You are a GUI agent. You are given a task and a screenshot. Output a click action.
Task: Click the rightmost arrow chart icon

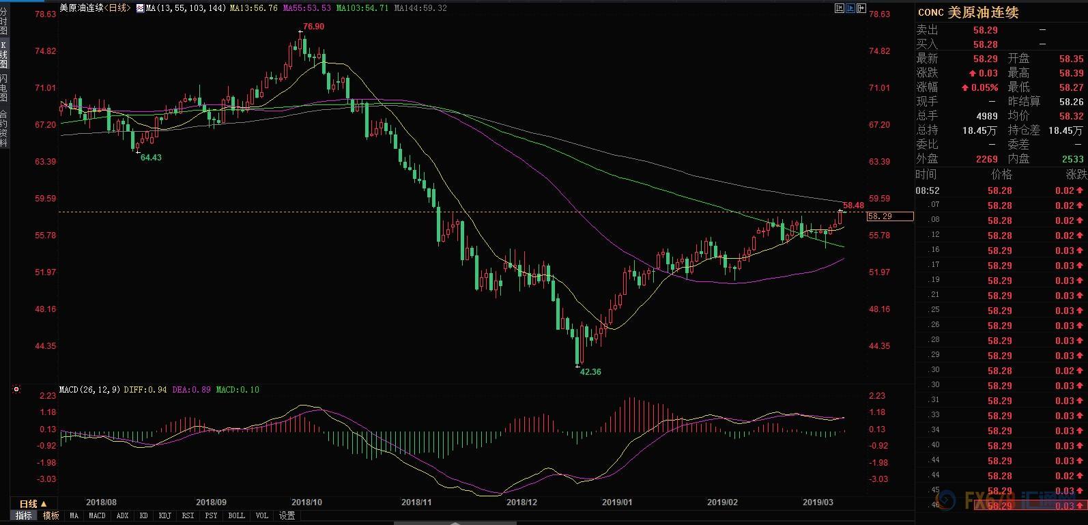[861, 8]
